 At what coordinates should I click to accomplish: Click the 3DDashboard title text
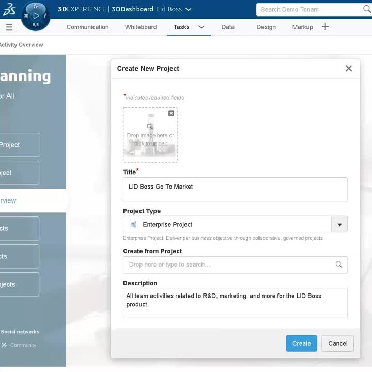tap(132, 9)
